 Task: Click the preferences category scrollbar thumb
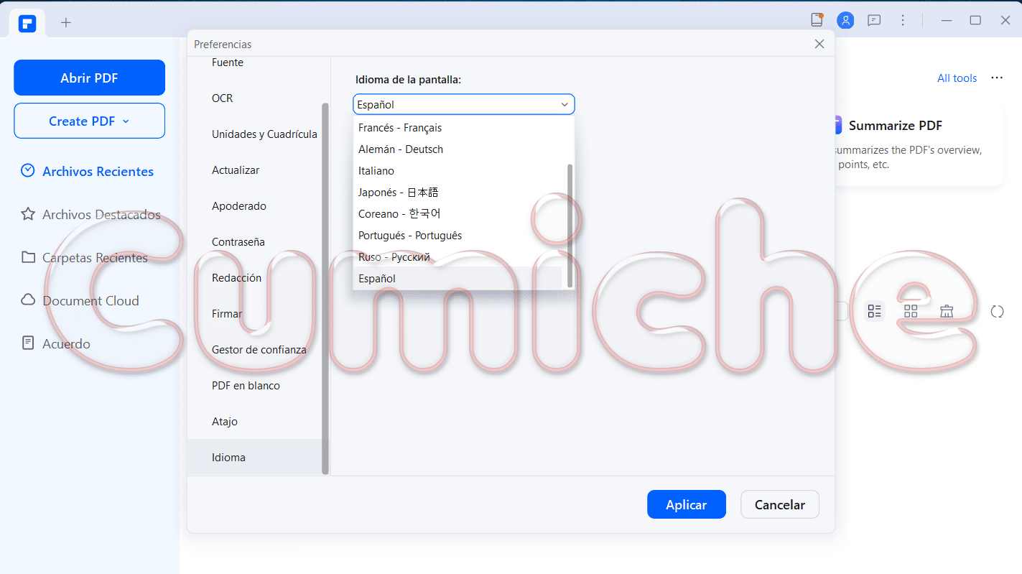325,289
